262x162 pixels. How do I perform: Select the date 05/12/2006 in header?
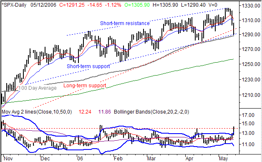pos(43,5)
